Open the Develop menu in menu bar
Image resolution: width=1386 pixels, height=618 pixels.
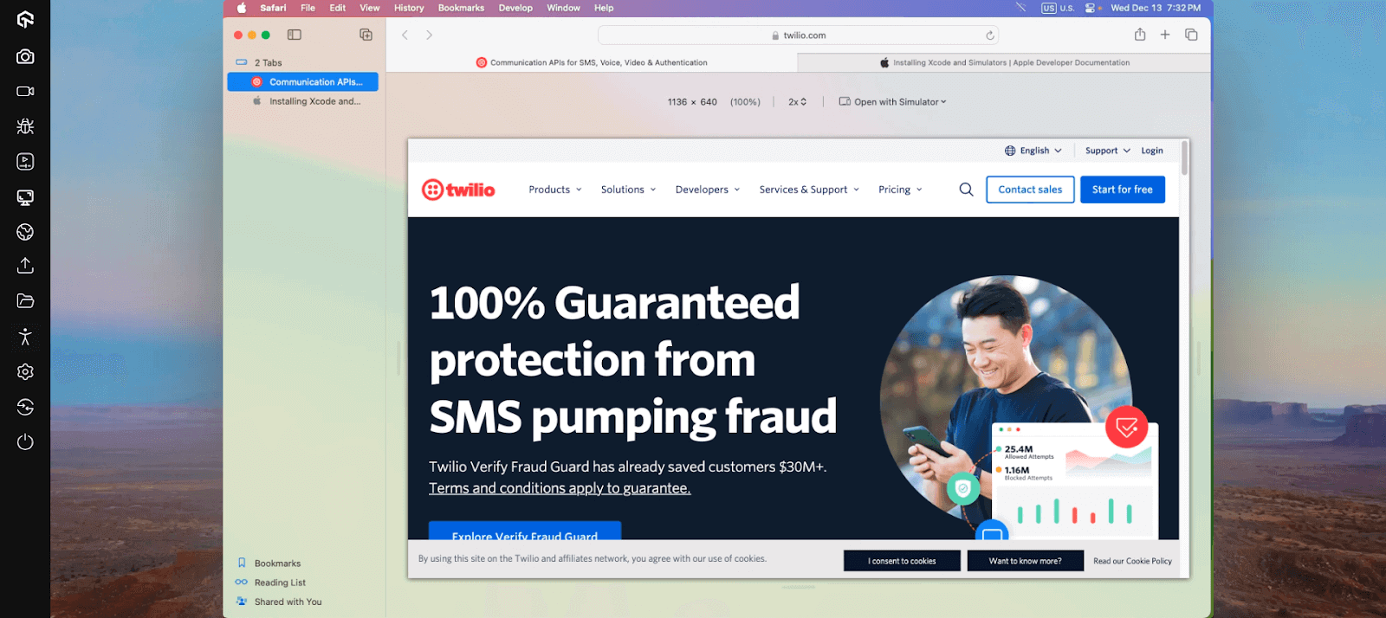pyautogui.click(x=515, y=8)
